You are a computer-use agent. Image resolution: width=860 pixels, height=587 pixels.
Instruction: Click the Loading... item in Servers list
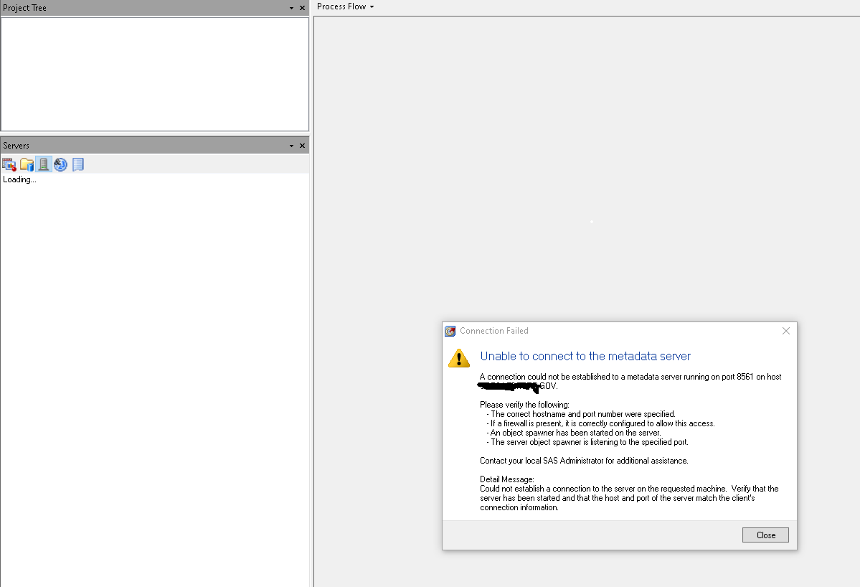click(x=20, y=179)
